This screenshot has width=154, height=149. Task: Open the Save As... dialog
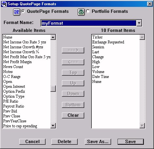tap(98, 142)
